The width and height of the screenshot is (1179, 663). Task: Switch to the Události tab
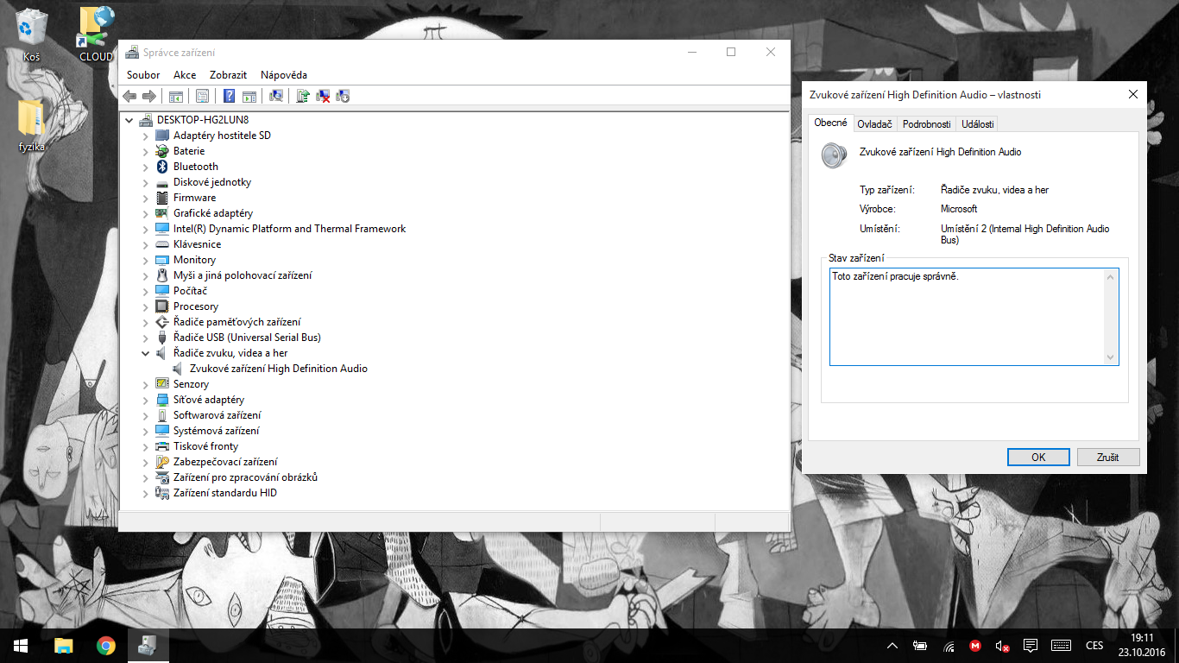(978, 124)
